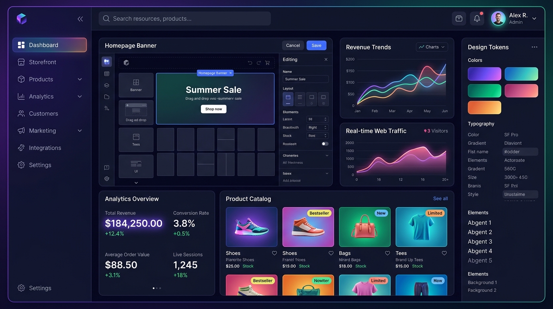Click the undo arrow in the banner canvas toolbar
Image resolution: width=553 pixels, height=309 pixels.
tap(250, 63)
